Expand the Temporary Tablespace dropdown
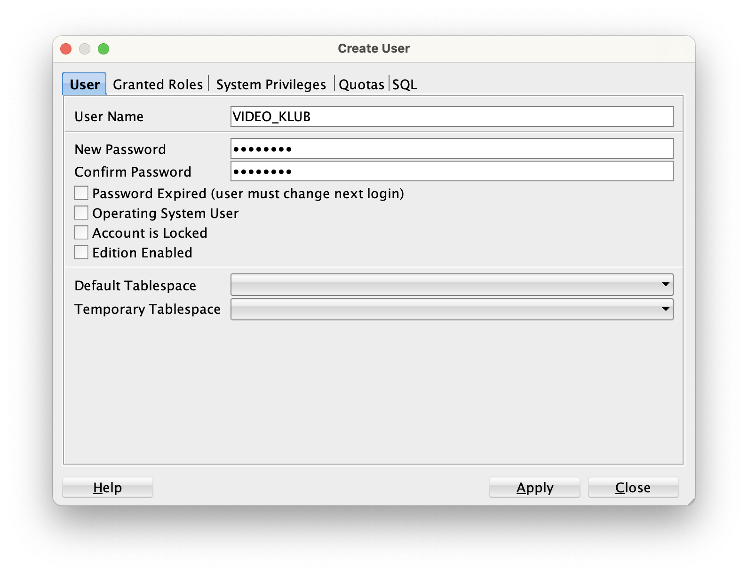Viewport: 748px width, 575px height. coord(452,309)
